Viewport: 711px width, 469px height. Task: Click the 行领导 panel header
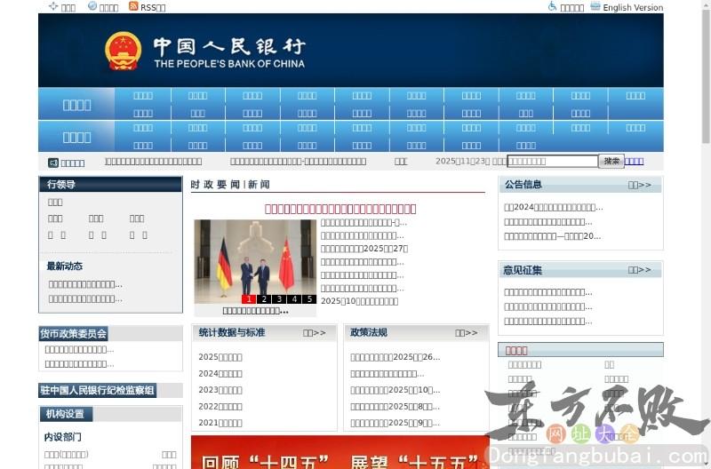point(110,185)
